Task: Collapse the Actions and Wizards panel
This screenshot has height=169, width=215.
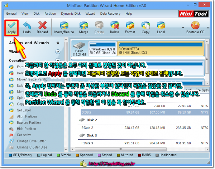Action: tap(58, 43)
